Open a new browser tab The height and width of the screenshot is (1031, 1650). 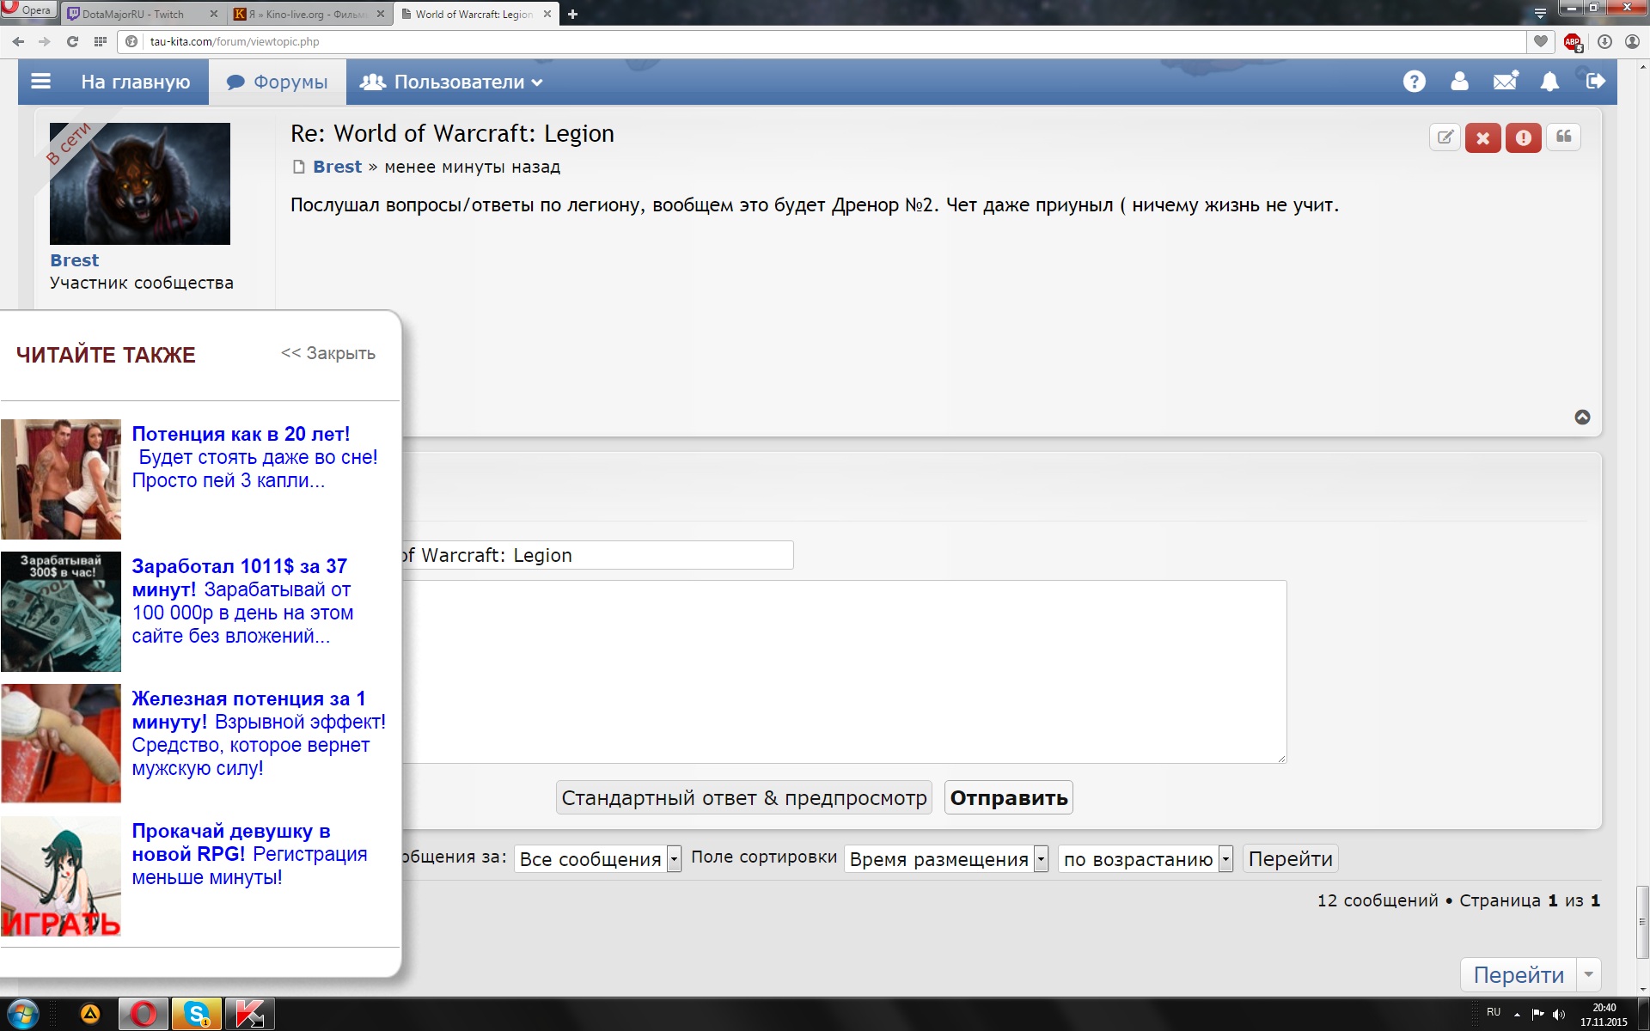pos(572,14)
